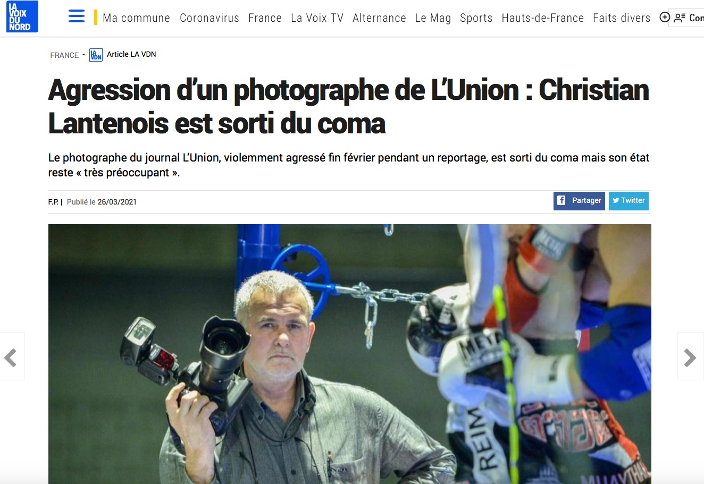704x484 pixels.
Task: Click the small LA VDN article badge
Action: (x=96, y=55)
